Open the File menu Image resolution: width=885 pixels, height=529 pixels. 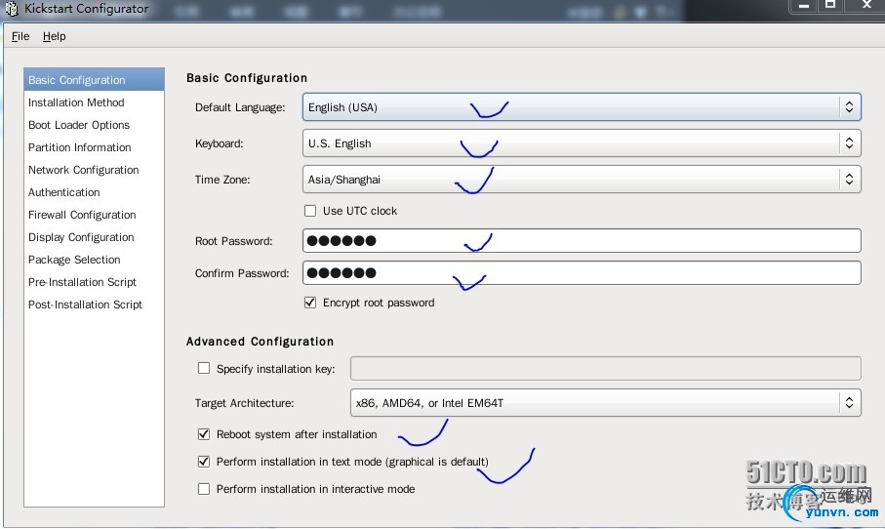pyautogui.click(x=20, y=37)
